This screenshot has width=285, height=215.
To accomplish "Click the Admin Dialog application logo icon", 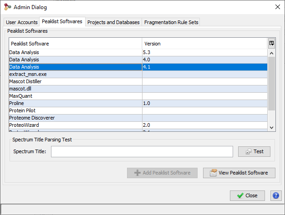I will 7,7.
